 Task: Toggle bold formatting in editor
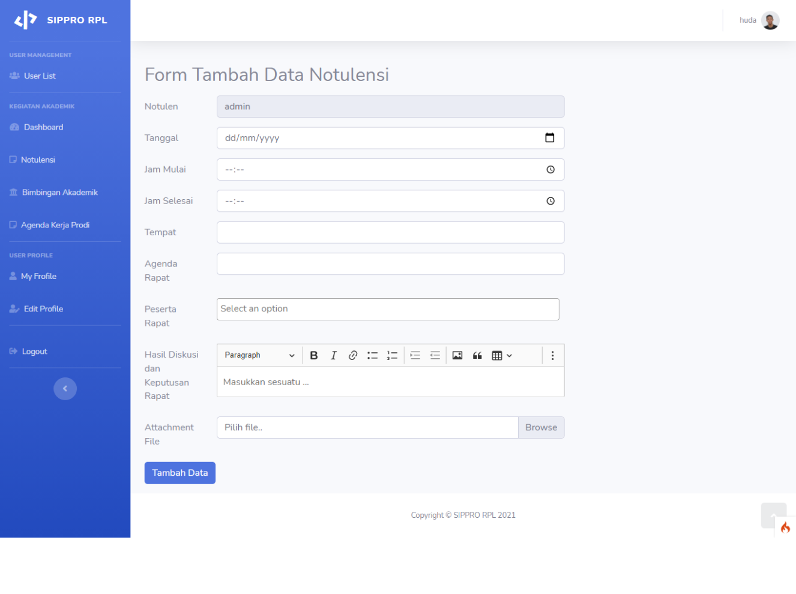coord(314,355)
